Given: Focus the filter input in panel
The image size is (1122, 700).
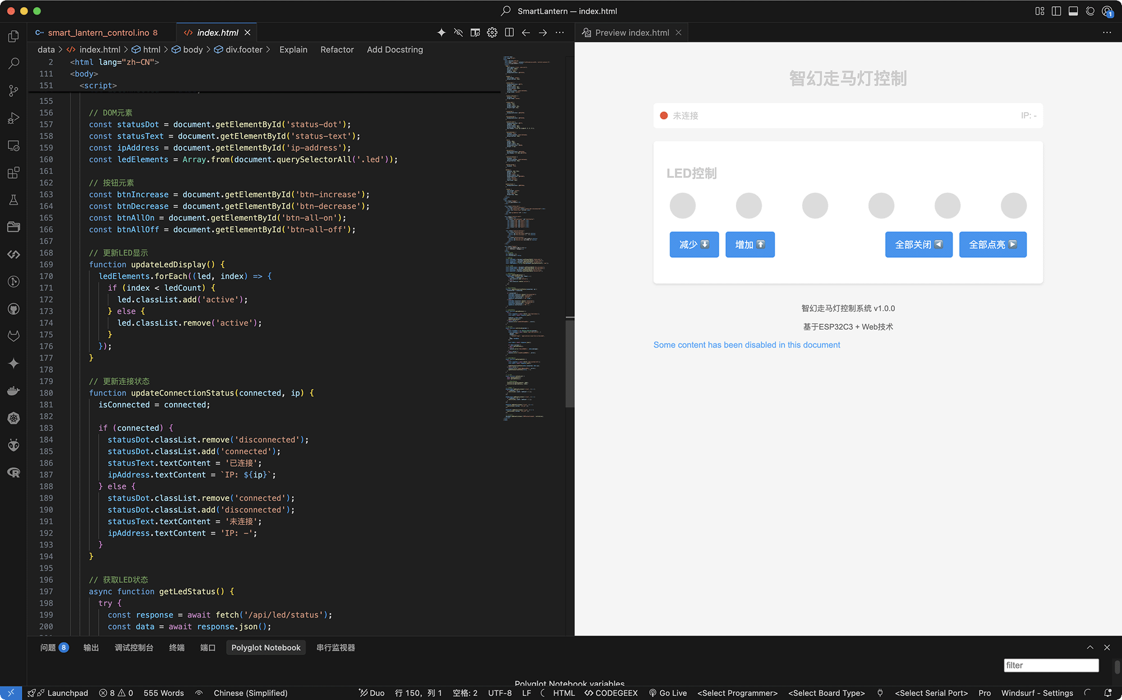Looking at the screenshot, I should coord(1051,665).
